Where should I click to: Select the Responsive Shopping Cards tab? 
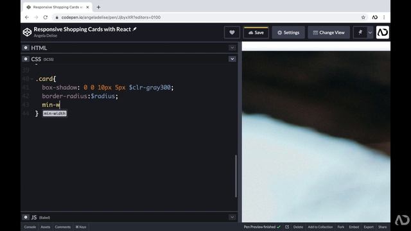[x=57, y=7]
